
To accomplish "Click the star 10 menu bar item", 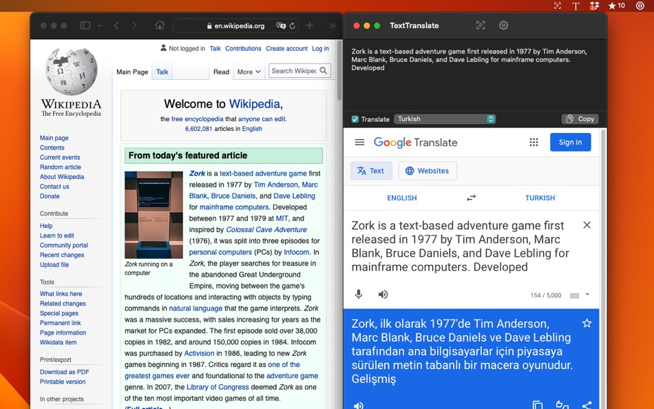I will 616,6.
